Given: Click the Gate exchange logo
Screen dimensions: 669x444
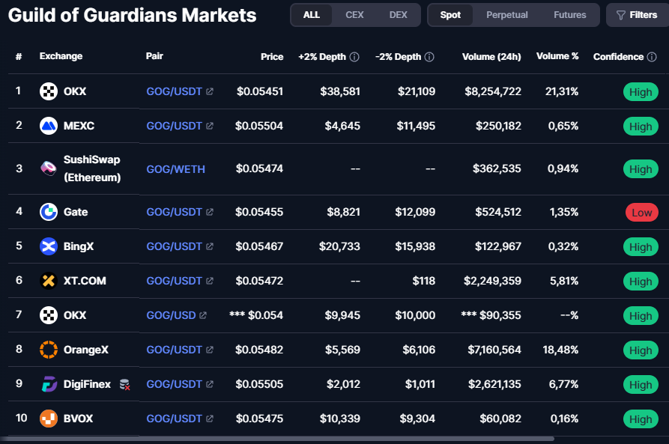Looking at the screenshot, I should pyautogui.click(x=49, y=212).
